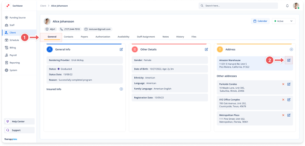Open the Help Center
This screenshot has height=146, width=305.
pos(19,121)
